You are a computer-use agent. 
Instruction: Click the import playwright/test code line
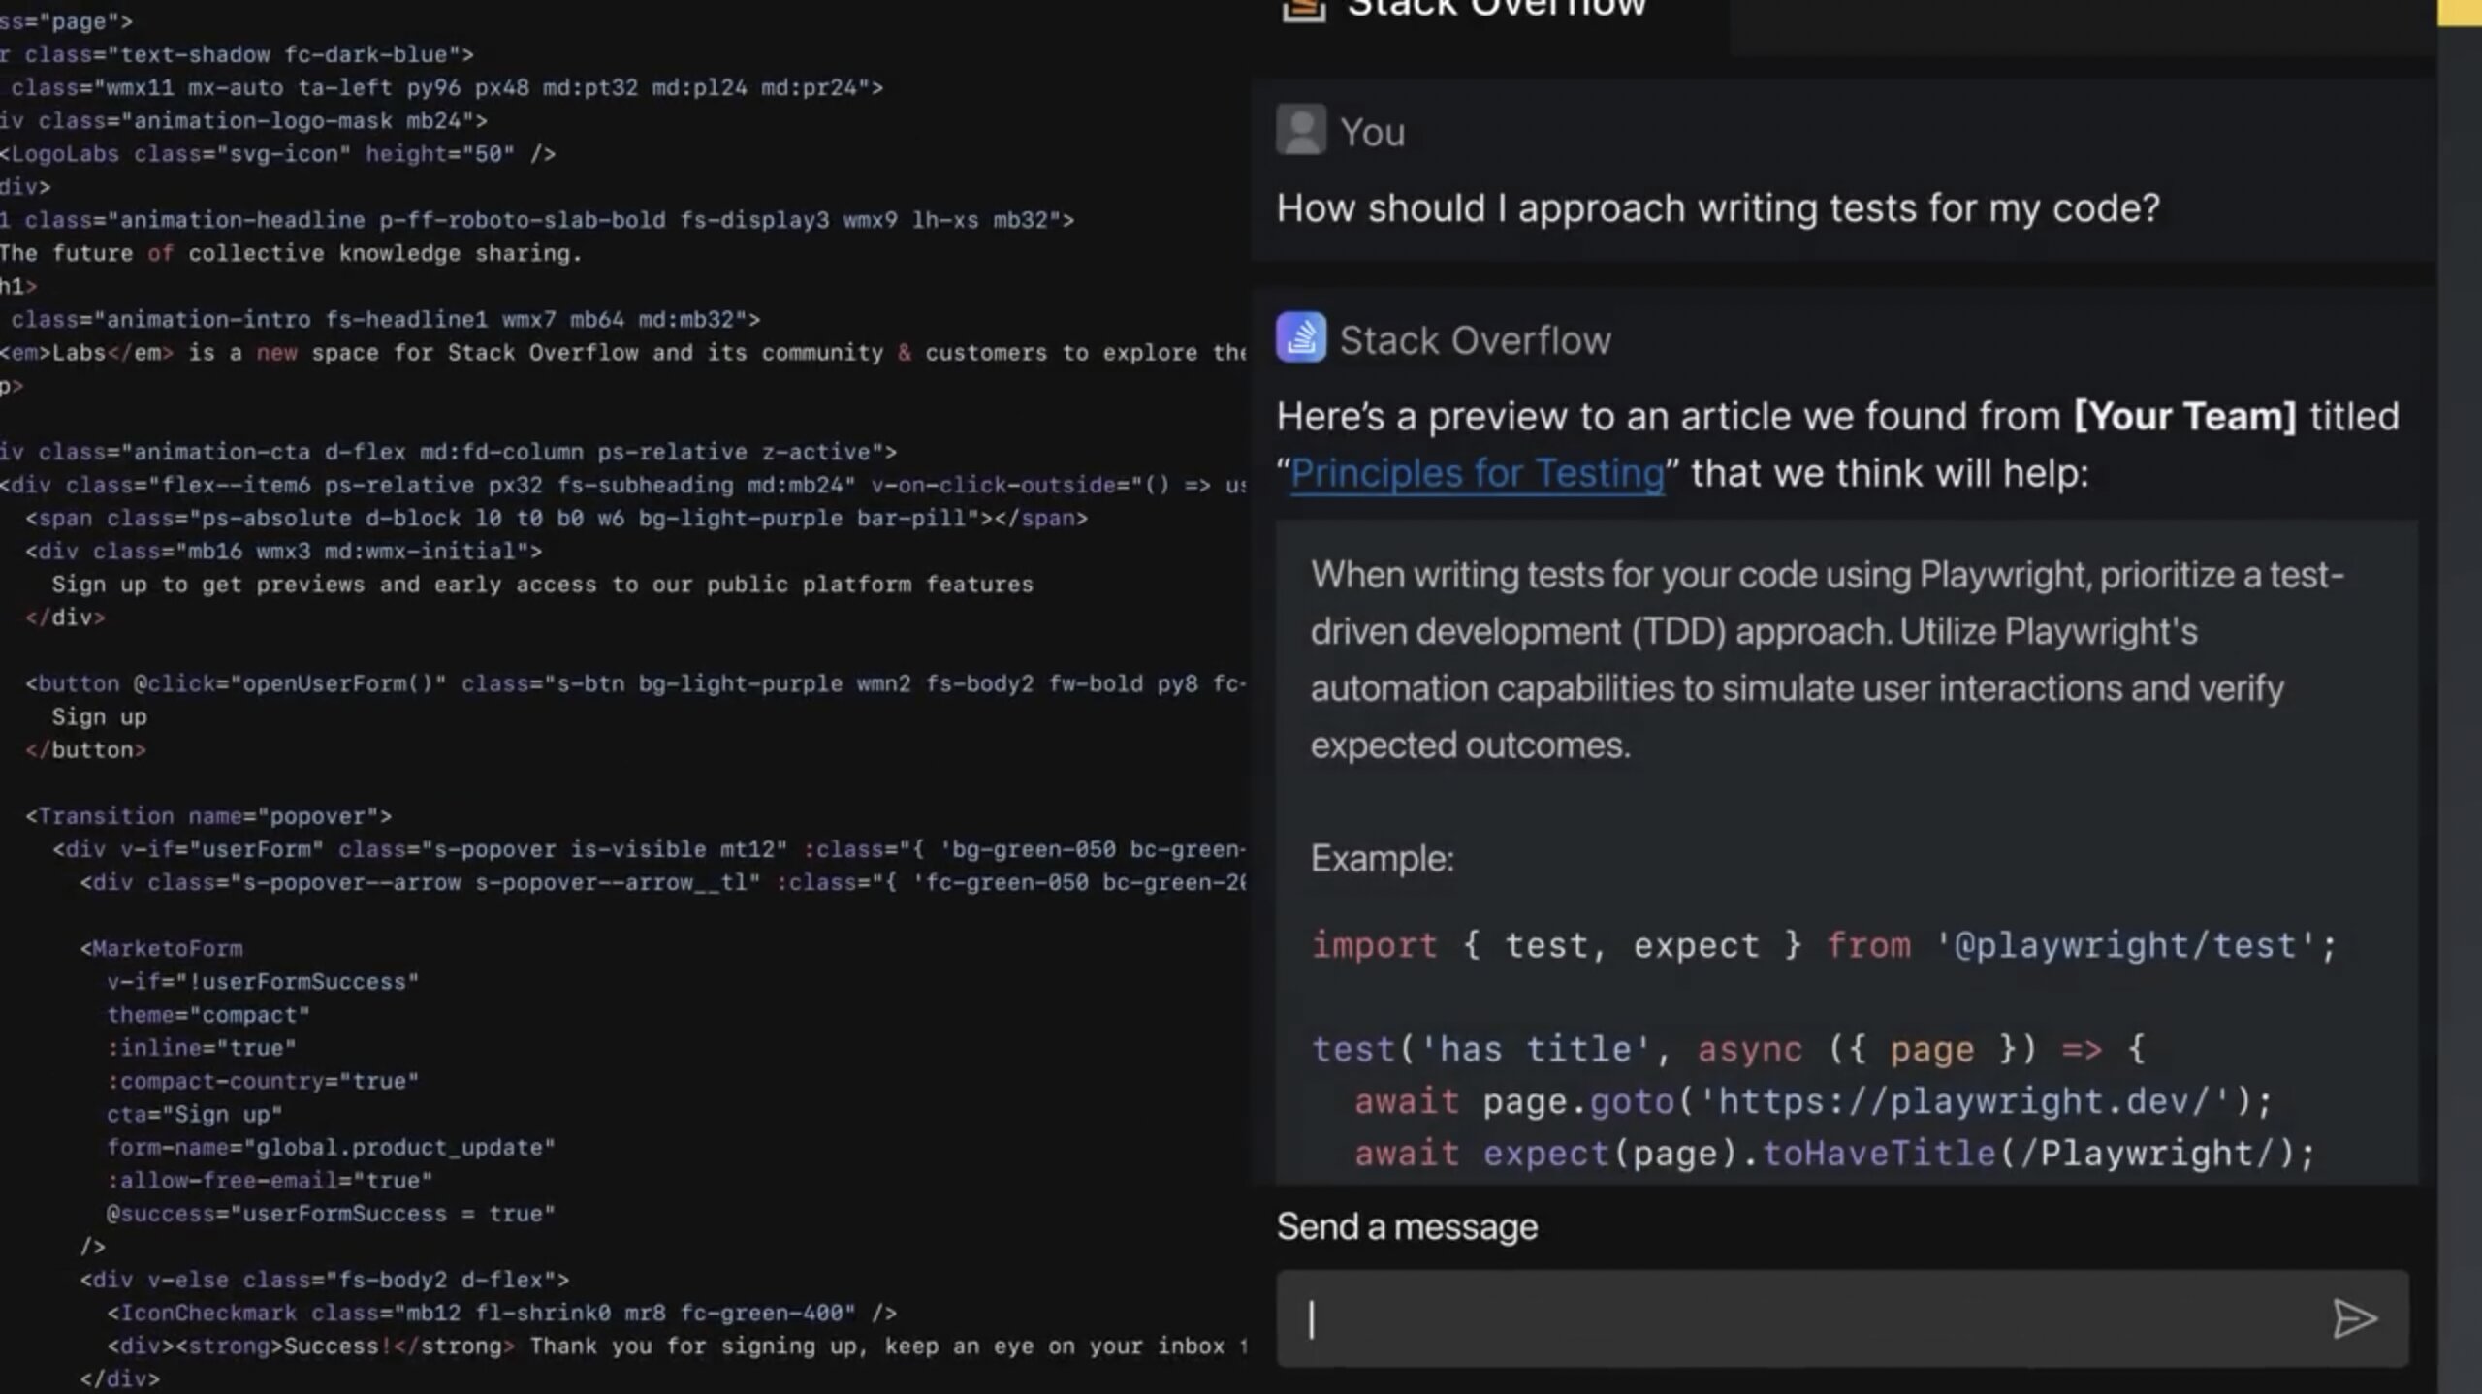click(1824, 945)
